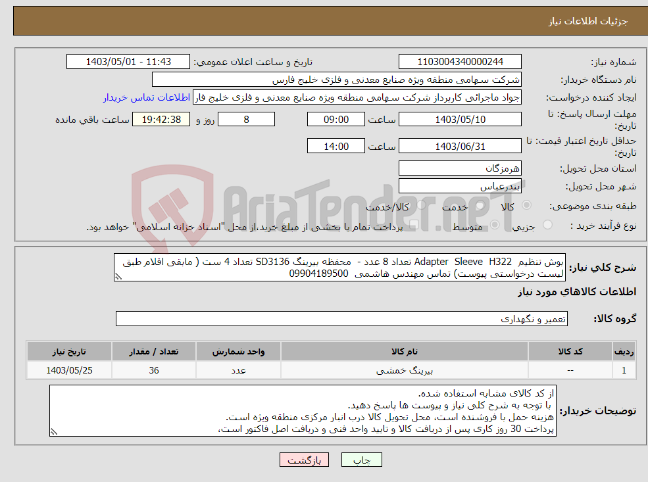Click the buyer notes text area

(x=303, y=411)
